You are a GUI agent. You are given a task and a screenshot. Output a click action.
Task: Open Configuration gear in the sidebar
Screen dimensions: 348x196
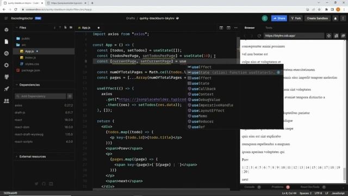(x=7, y=65)
